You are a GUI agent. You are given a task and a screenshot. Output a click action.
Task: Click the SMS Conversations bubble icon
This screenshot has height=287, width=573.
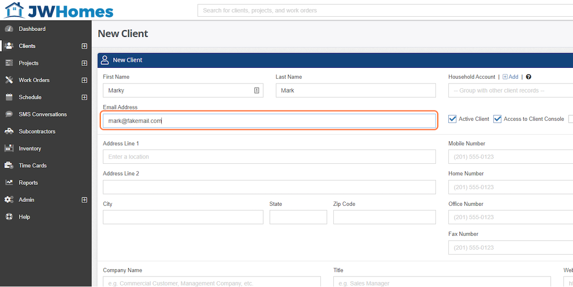point(9,115)
